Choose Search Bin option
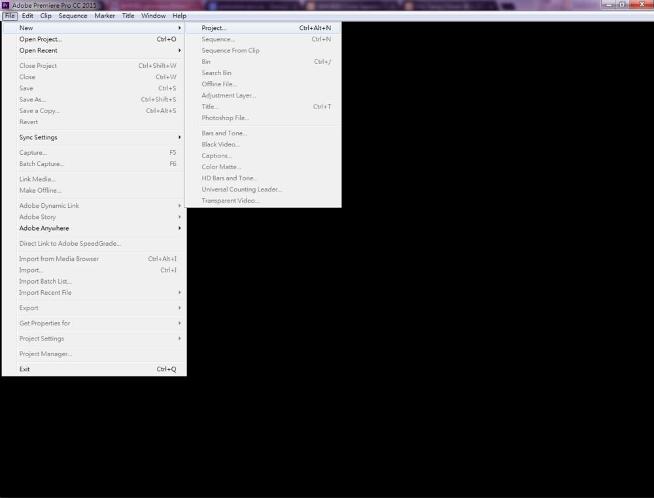 263,73
